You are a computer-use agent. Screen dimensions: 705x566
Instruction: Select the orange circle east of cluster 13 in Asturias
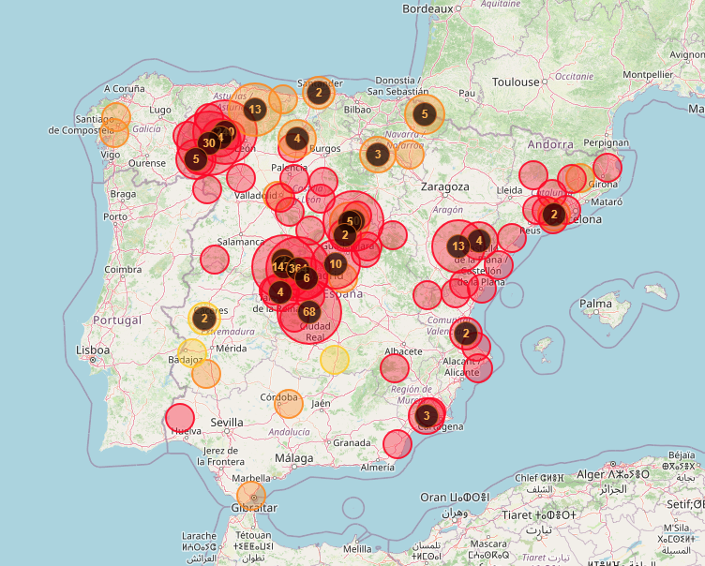pyautogui.click(x=283, y=99)
